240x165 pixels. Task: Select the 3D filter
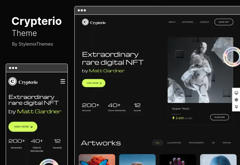pyautogui.click(x=213, y=143)
